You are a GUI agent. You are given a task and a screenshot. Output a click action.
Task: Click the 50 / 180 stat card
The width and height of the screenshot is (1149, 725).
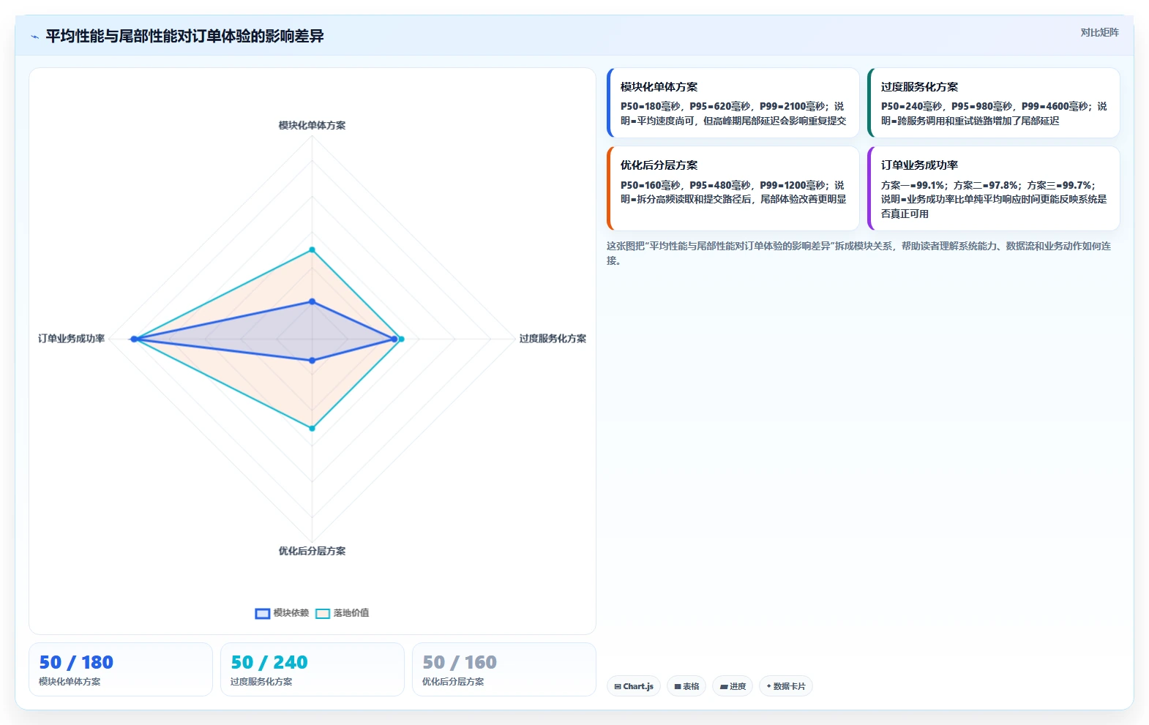coord(121,669)
